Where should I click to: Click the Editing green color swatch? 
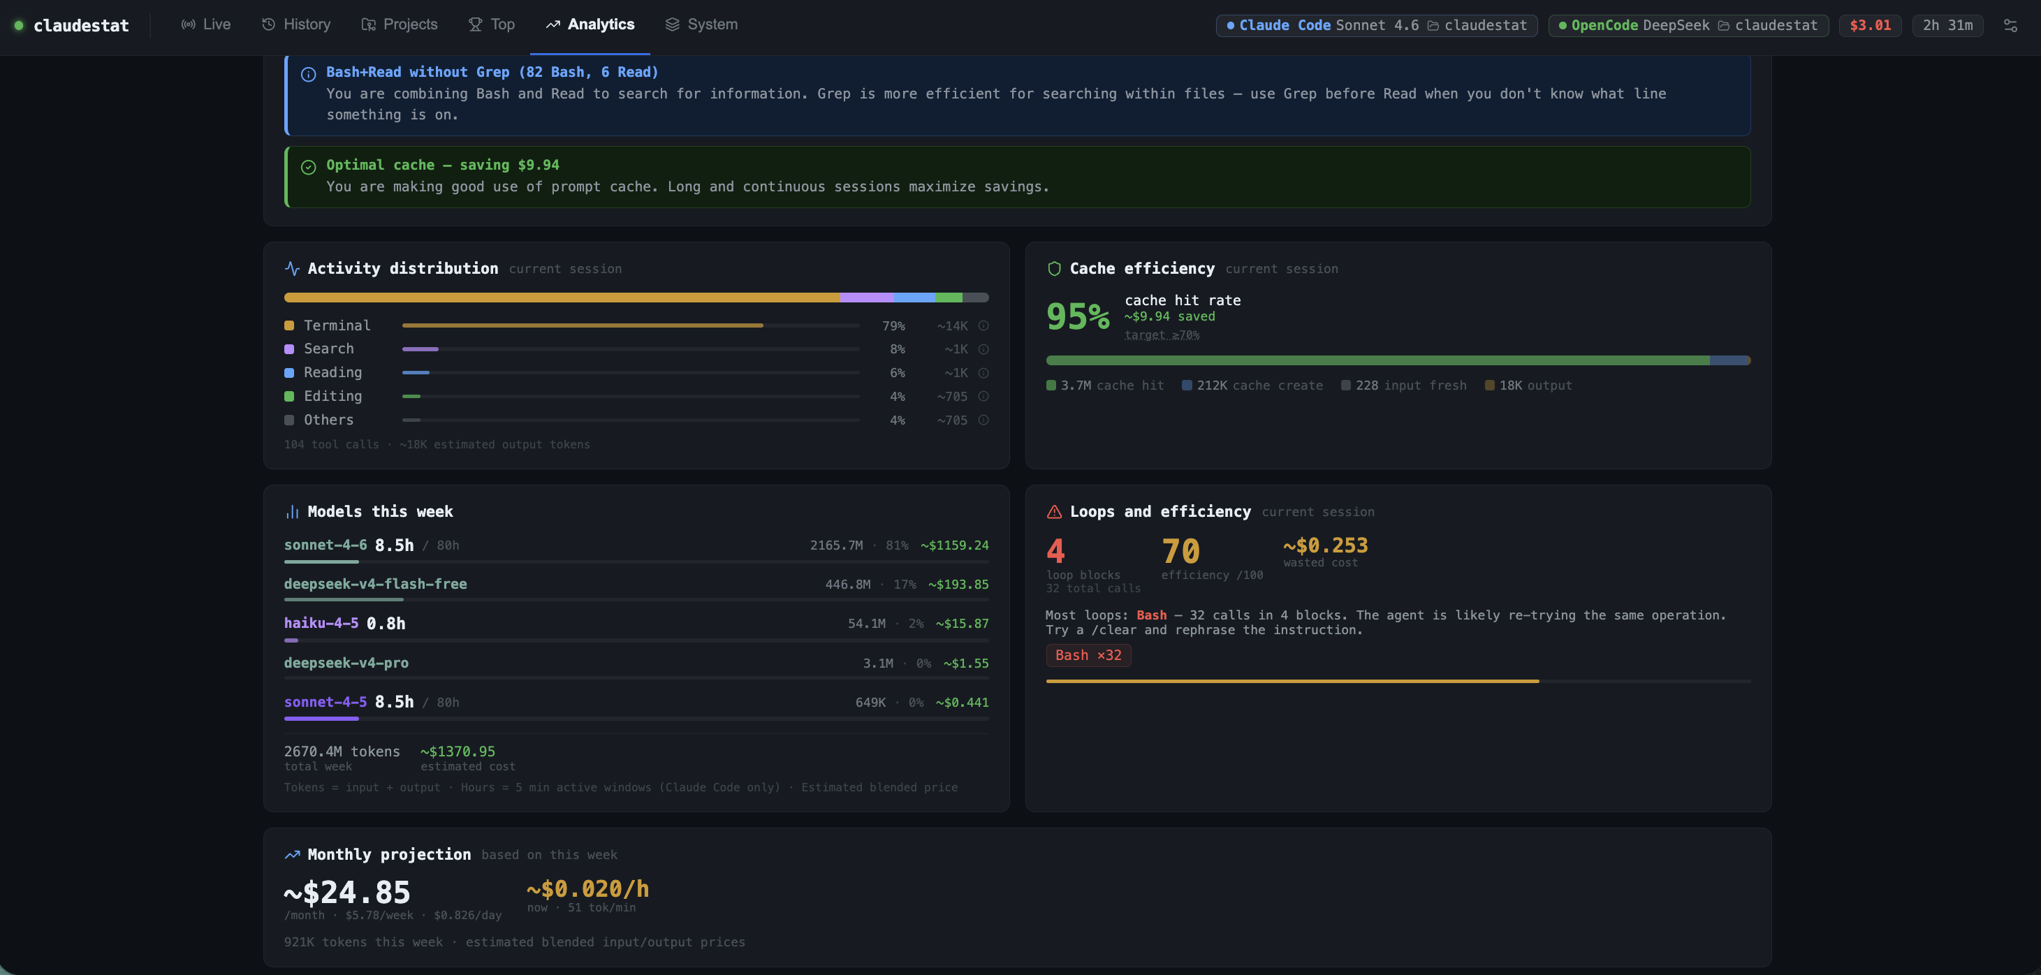coord(289,396)
